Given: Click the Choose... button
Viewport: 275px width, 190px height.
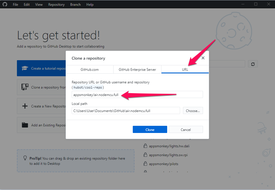Looking at the screenshot, I should pos(193,111).
